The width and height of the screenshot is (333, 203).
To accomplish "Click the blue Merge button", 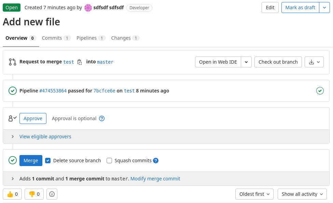I will (x=31, y=161).
